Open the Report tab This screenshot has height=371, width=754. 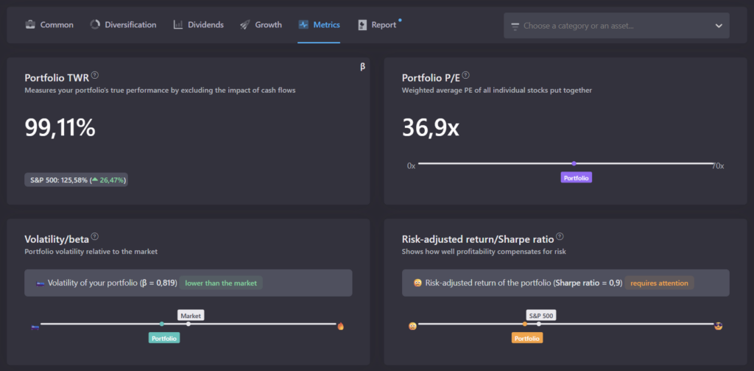pos(377,25)
